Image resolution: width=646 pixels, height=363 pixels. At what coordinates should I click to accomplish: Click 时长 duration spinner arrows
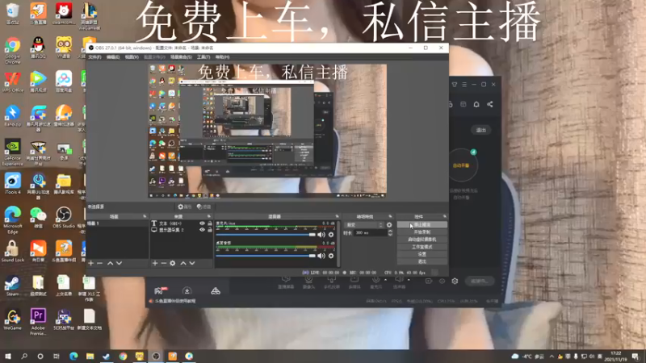pyautogui.click(x=390, y=233)
